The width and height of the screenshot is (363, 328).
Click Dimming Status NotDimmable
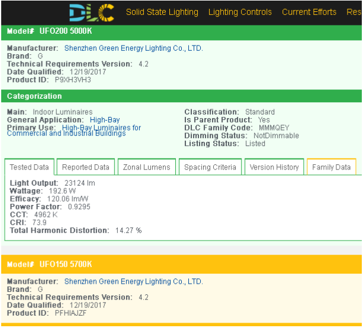tap(276, 135)
